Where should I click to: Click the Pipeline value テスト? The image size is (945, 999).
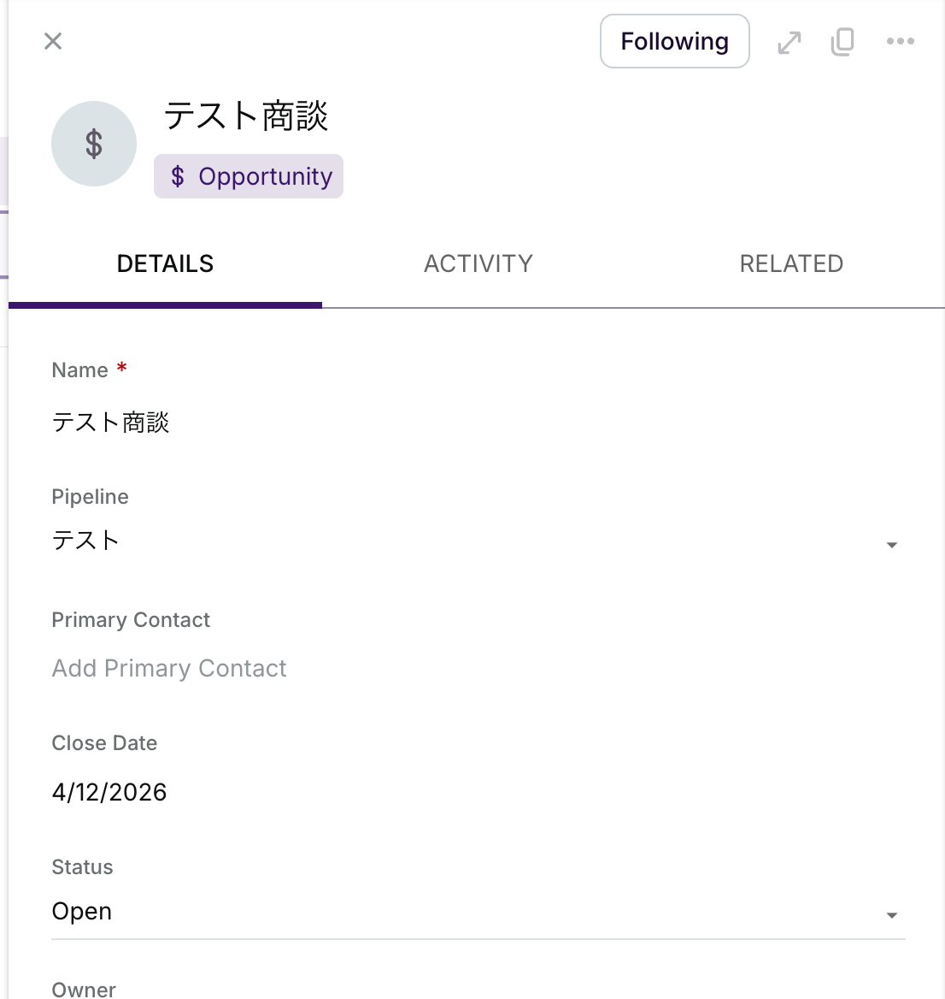(85, 541)
